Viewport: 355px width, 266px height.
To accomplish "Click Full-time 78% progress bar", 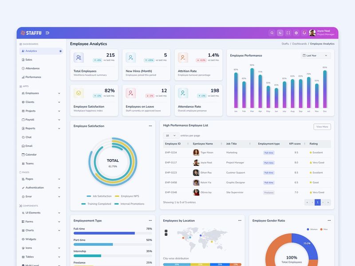I will (113, 233).
